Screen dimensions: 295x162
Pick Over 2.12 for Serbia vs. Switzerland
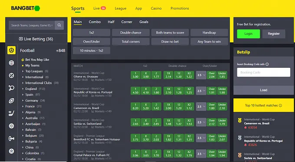(x=212, y=122)
